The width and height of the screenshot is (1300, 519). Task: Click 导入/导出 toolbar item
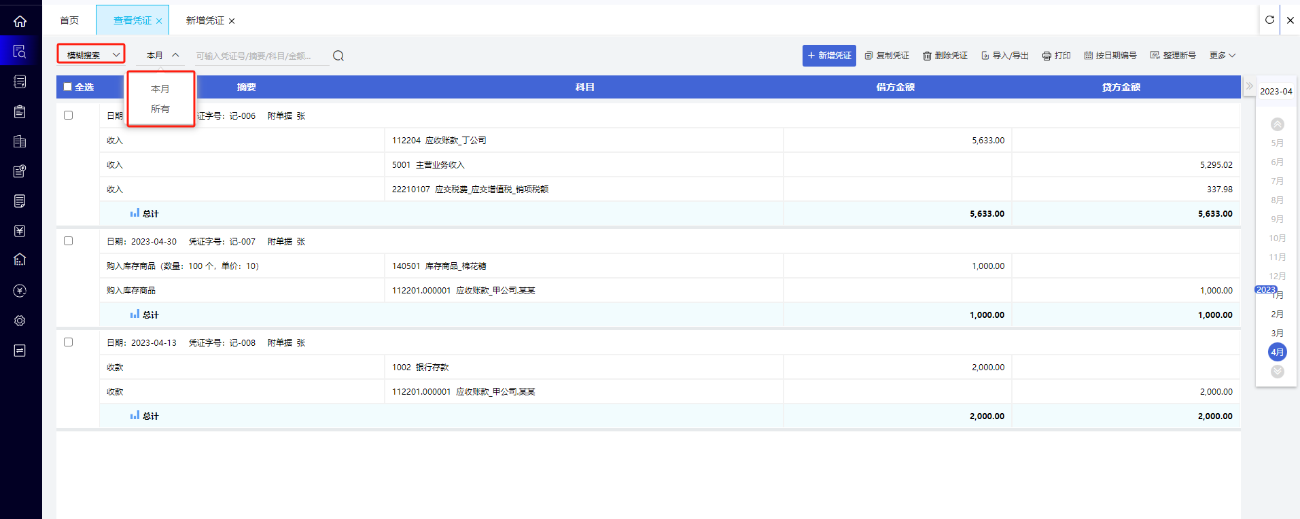point(1005,56)
